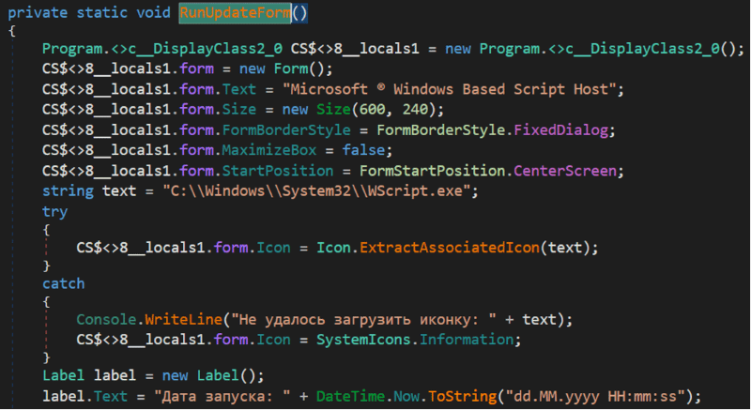751x410 pixels.
Task: Click the highlighted RunUpdateForm method name
Action: (x=236, y=12)
